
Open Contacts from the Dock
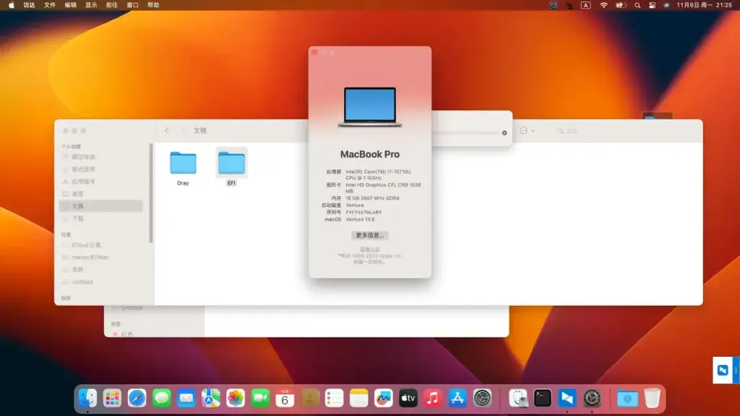point(309,399)
